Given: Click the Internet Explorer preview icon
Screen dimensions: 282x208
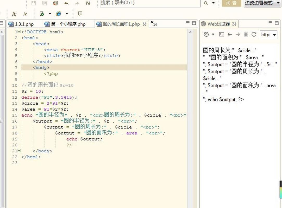Looking at the screenshot, I should point(58,14).
